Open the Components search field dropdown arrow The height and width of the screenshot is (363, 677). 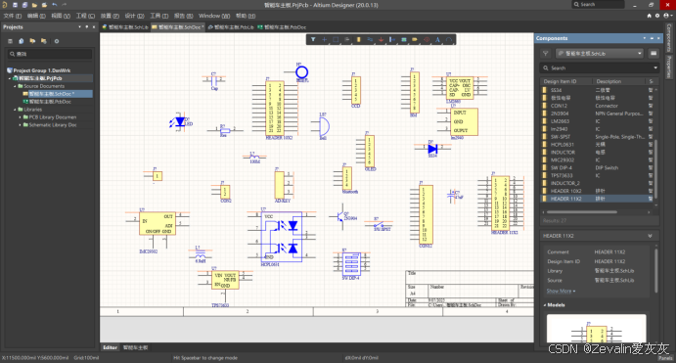(x=654, y=68)
